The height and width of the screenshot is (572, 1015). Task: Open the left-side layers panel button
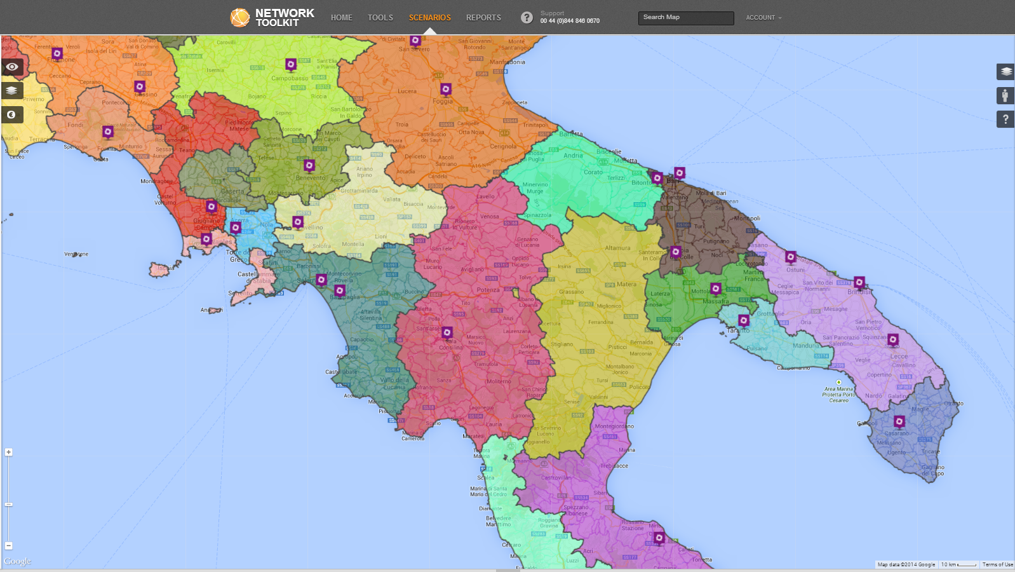pos(12,91)
